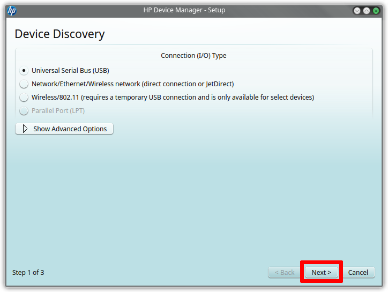Click the Next > button
The width and height of the screenshot is (388, 292).
(322, 272)
